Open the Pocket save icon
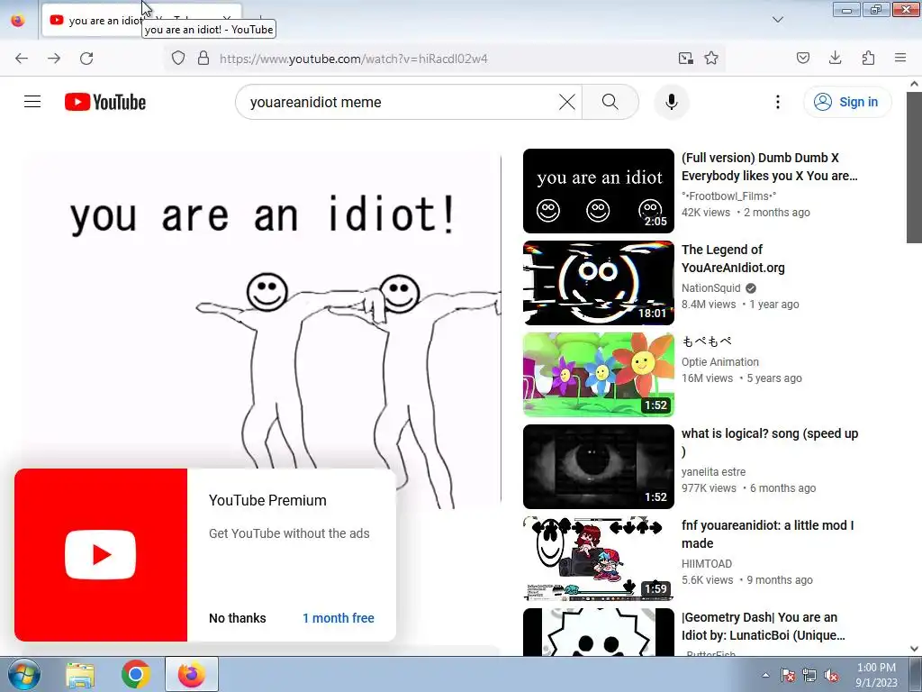The height and width of the screenshot is (692, 922). tap(802, 59)
